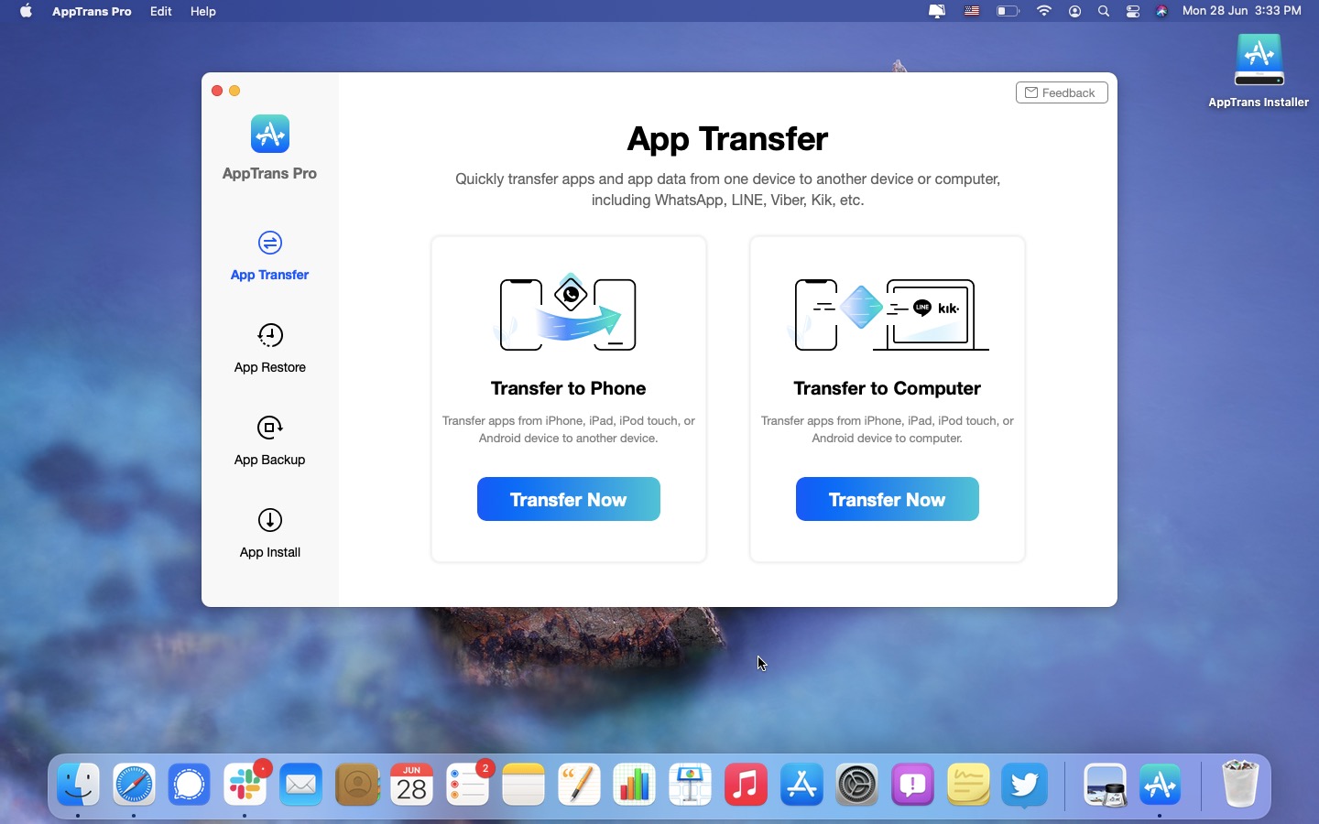
Task: Minimize the AppTrans Pro window
Action: (235, 91)
